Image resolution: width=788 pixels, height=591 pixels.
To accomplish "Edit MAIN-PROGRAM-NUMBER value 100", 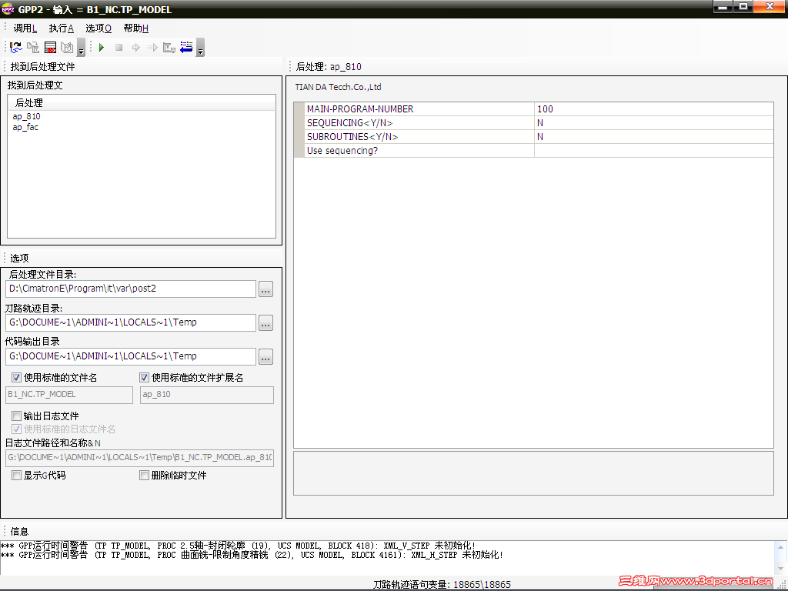I will tap(653, 109).
